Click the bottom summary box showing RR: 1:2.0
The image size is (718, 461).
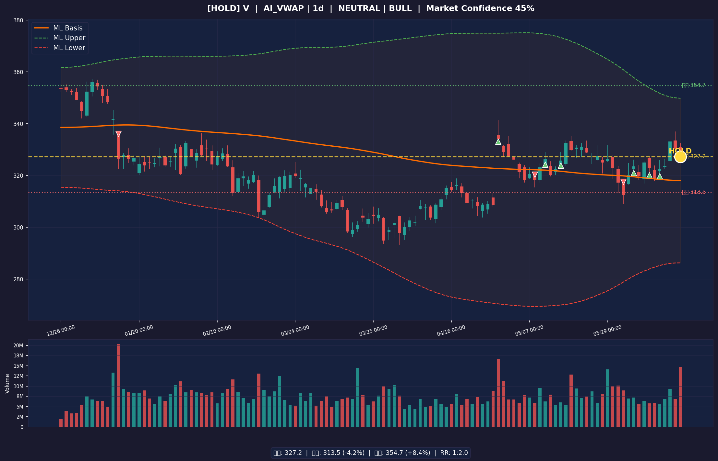(371, 453)
